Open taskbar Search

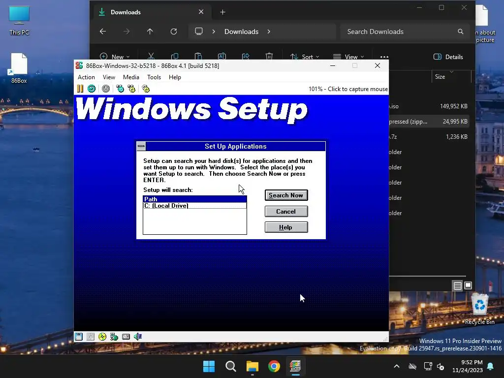(230, 366)
